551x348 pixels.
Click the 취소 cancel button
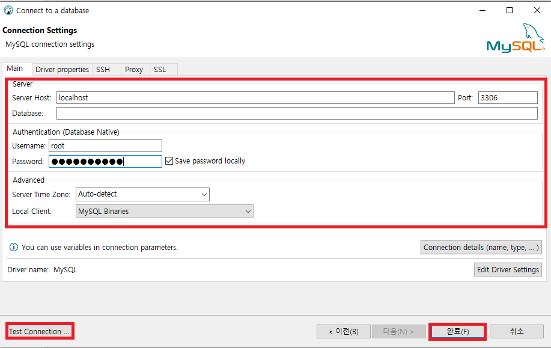point(517,331)
